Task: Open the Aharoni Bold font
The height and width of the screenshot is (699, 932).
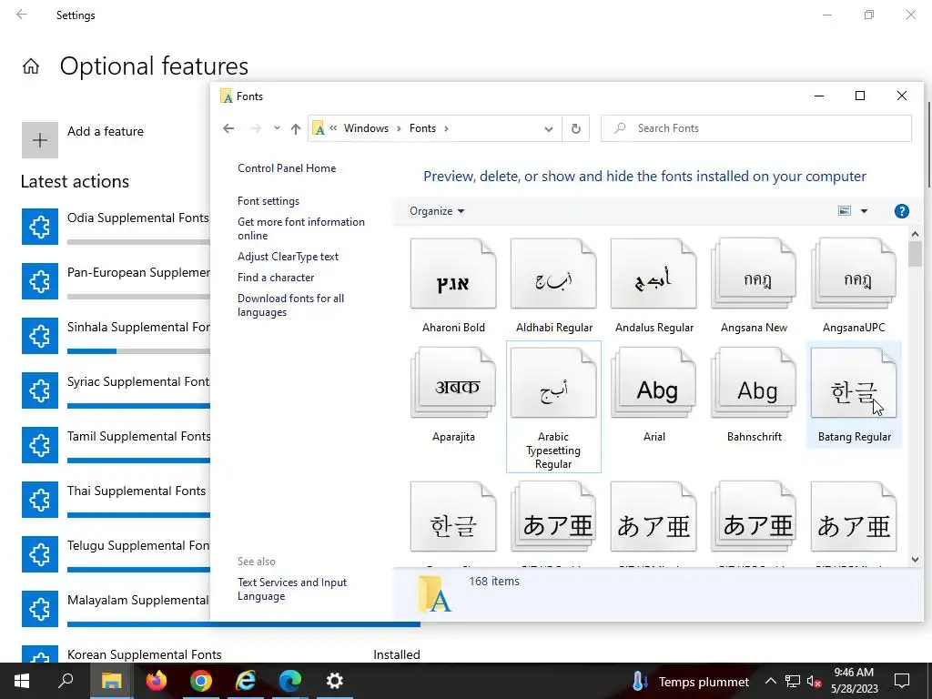Action: (453, 286)
